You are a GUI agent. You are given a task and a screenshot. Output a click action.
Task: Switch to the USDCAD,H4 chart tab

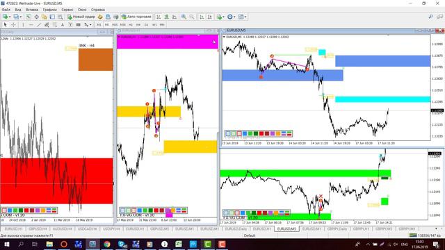click(88, 228)
